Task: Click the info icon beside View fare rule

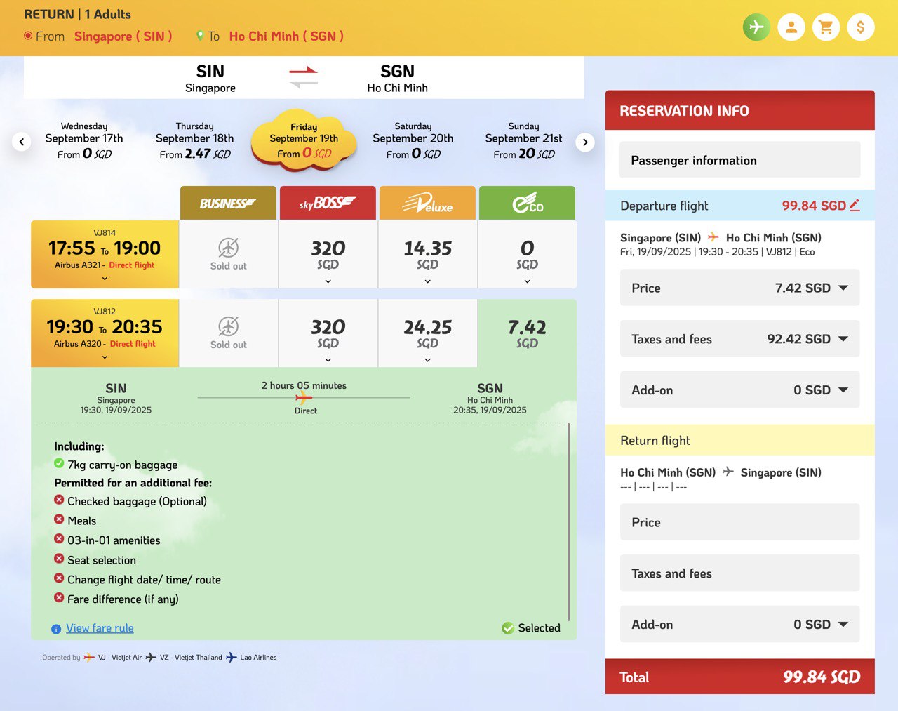Action: pyautogui.click(x=56, y=629)
